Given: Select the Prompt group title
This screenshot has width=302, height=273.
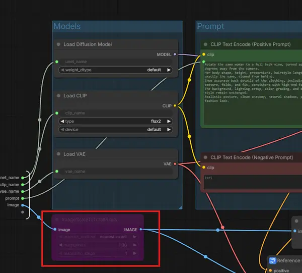Looking at the screenshot, I should [x=210, y=26].
